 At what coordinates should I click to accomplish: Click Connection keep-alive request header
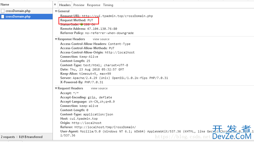(x=79, y=106)
